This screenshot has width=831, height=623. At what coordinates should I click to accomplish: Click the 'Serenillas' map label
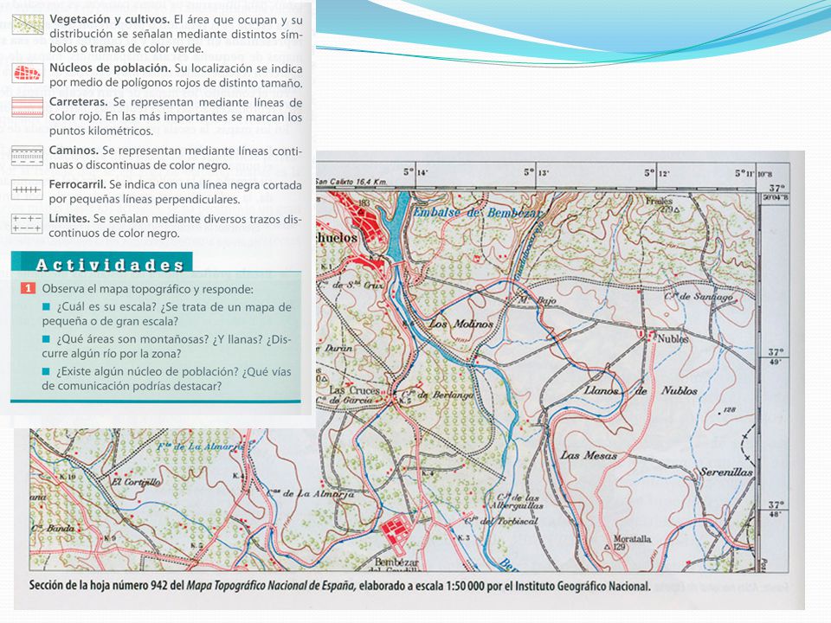[726, 472]
